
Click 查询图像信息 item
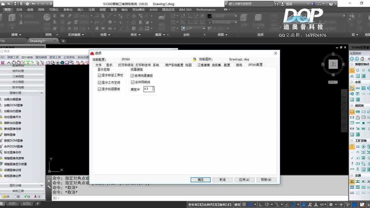click(x=12, y=129)
